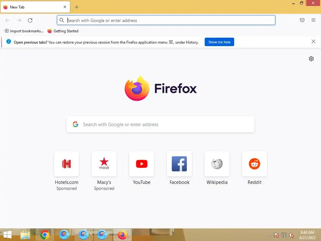
Task: Click the Sponsored label under Macy's
Action: [x=104, y=188]
